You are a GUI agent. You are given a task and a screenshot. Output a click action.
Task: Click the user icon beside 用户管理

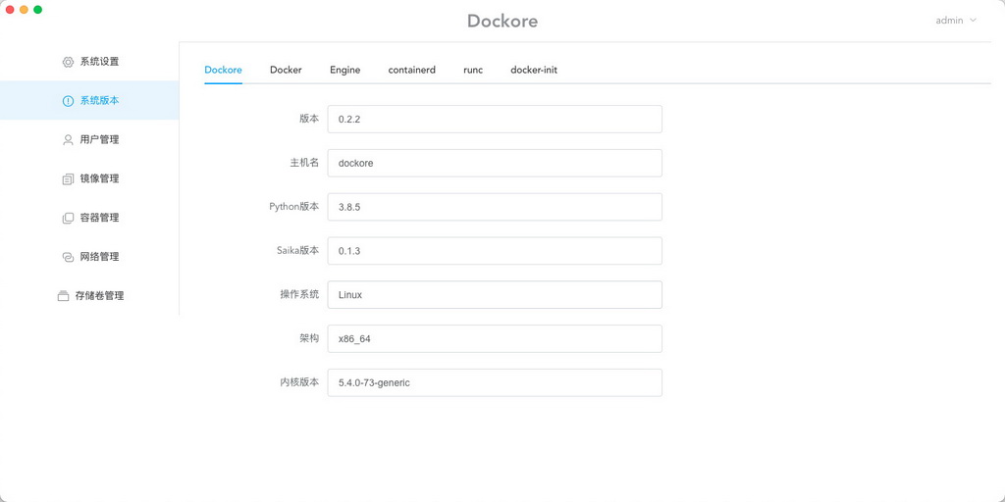tap(68, 140)
